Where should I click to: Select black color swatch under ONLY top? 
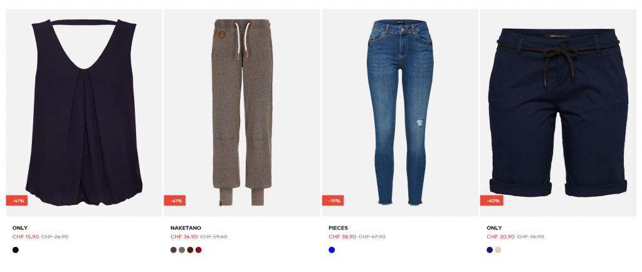16,250
